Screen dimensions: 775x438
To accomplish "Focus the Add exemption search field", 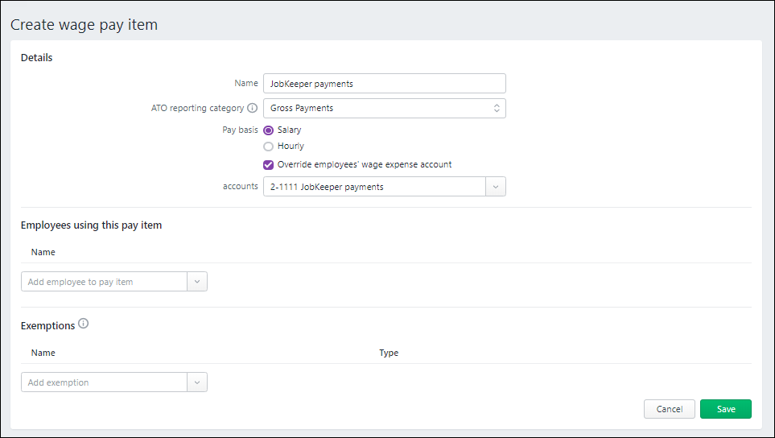I will pyautogui.click(x=105, y=382).
